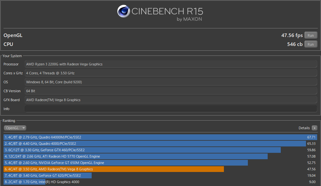Screen dimensions: 321x186
Task: Open the OpenGL ranking dropdown
Action: pos(15,128)
